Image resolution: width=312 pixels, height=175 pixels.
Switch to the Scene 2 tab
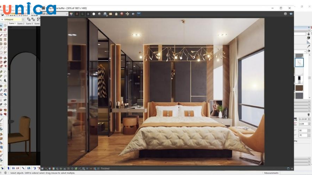21,23
